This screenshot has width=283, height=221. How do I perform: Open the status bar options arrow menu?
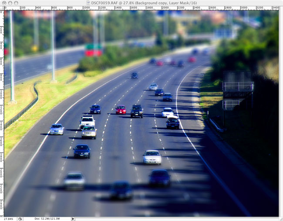[73, 219]
